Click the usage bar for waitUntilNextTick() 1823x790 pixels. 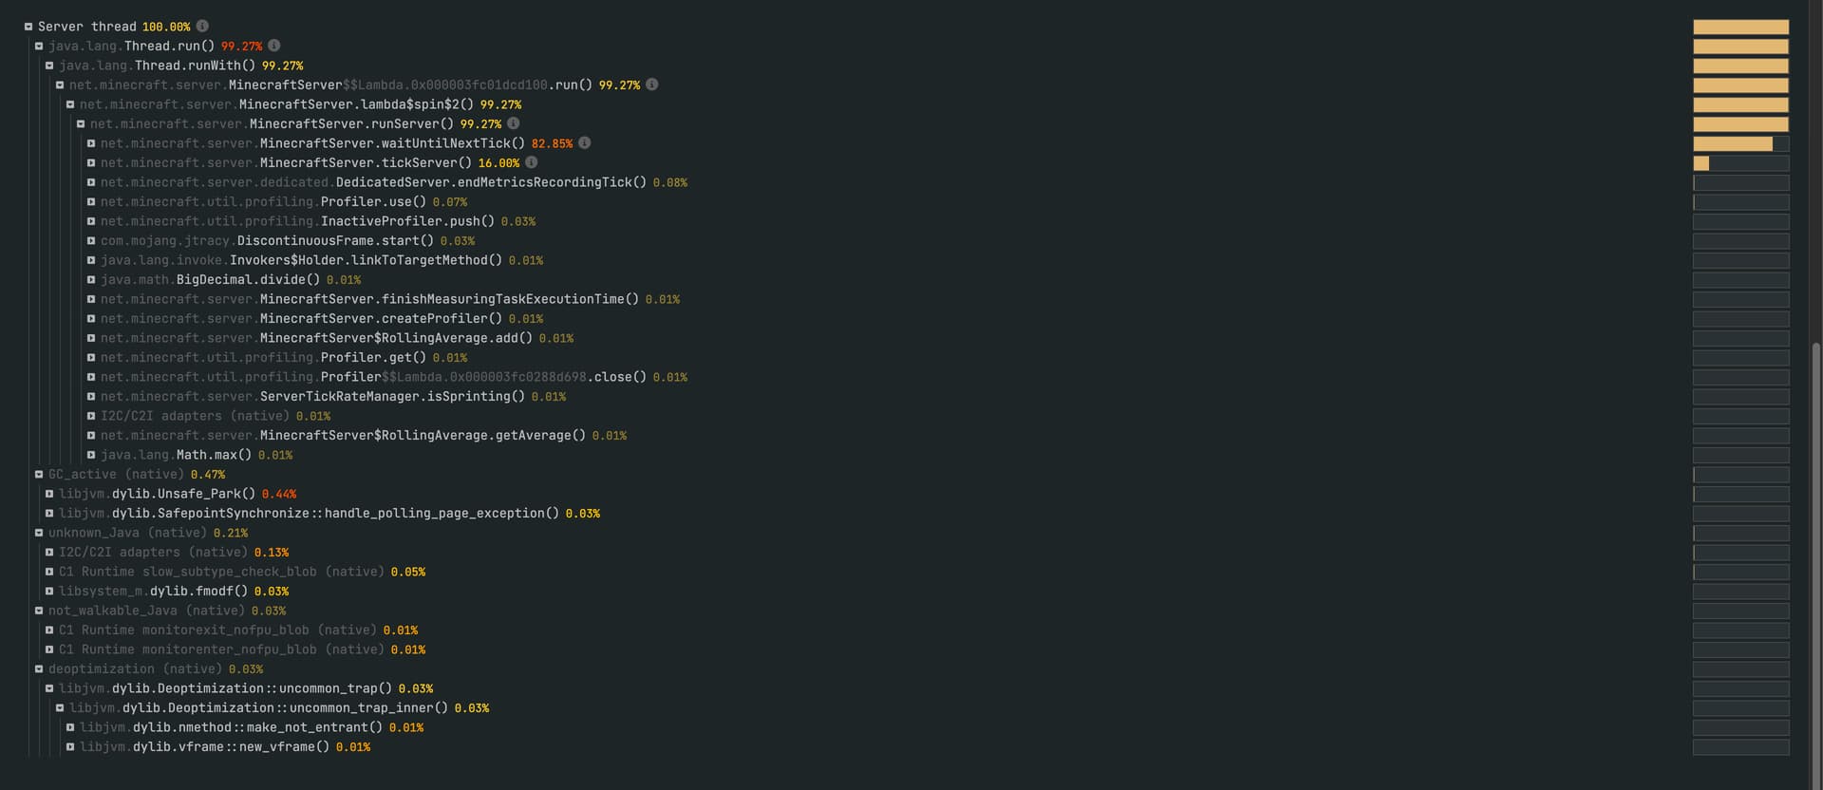tap(1739, 143)
